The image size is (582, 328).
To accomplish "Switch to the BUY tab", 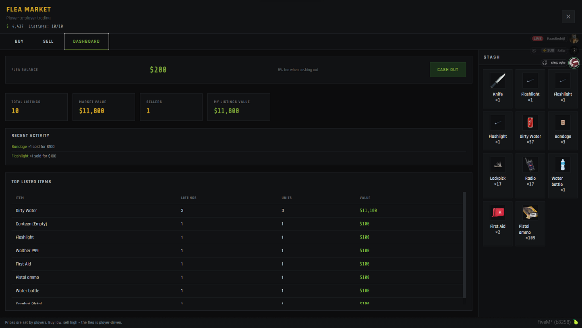I will click(x=19, y=41).
